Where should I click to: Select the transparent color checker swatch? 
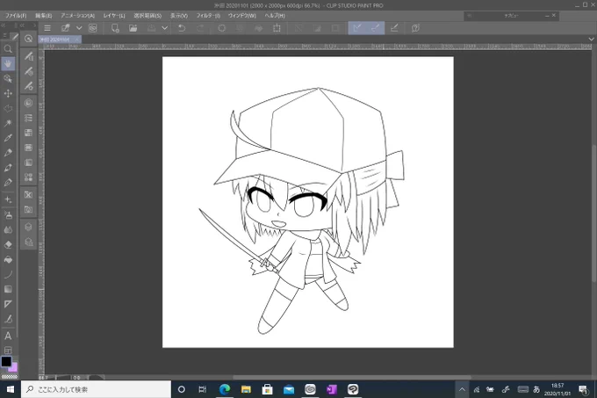pos(10,377)
